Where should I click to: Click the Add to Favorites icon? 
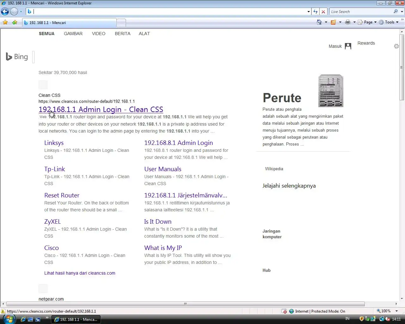pyautogui.click(x=15, y=22)
